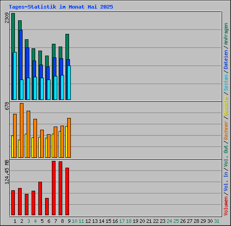
Task: Click day label '27'
Action: point(189,221)
